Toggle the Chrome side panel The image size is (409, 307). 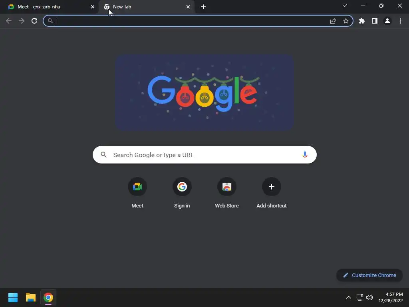pos(375,21)
